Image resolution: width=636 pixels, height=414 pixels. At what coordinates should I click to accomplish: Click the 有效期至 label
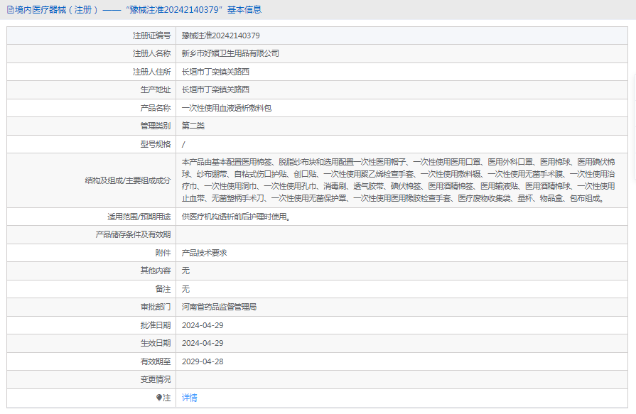pyautogui.click(x=156, y=361)
